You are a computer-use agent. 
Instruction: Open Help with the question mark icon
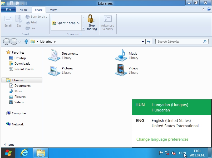click(x=209, y=9)
